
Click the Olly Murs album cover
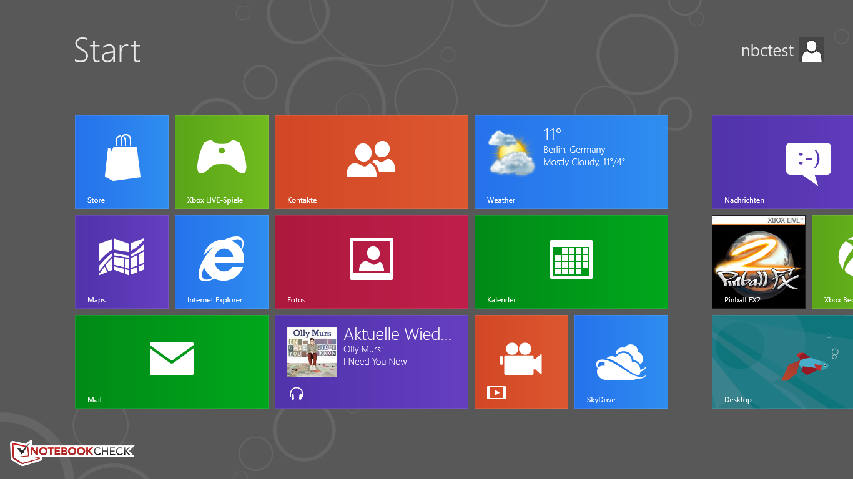click(312, 352)
